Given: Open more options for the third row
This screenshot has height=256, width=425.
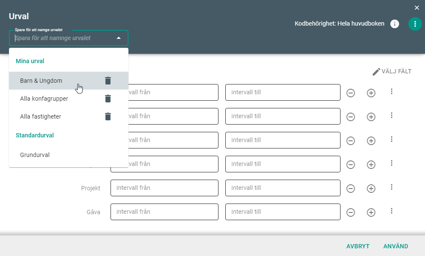Looking at the screenshot, I should coord(392,139).
